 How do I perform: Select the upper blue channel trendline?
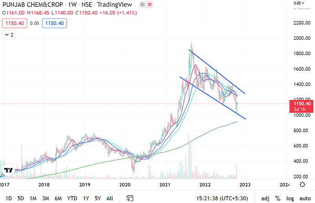click(217, 72)
